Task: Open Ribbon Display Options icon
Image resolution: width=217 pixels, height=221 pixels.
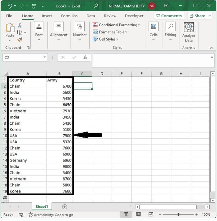Action: [x=166, y=6]
